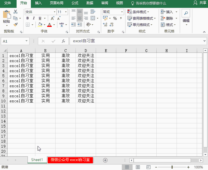Switch to the 审阅 Review tab

105,3
